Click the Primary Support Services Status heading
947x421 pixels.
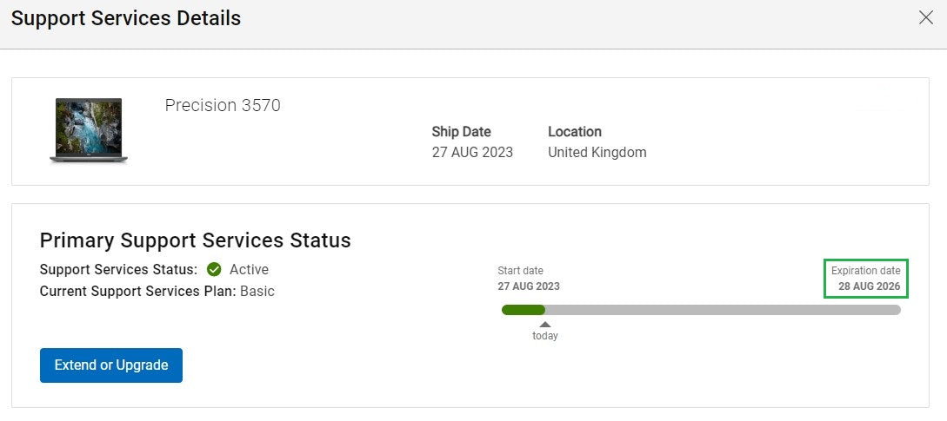[x=196, y=240]
